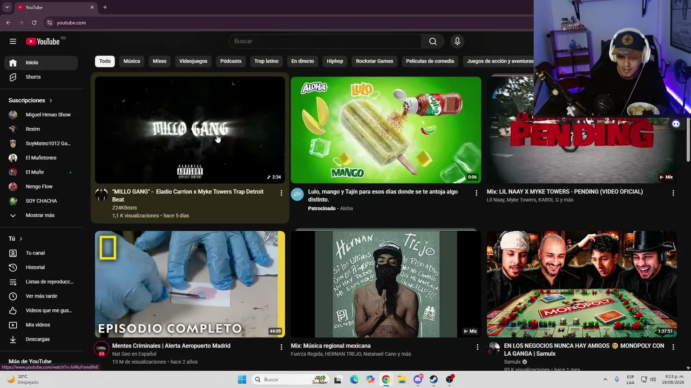Play the Aloha popsicle ad thumbnail

[386, 130]
